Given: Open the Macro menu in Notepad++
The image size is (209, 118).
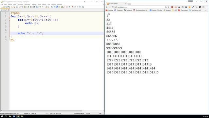Looking at the screenshot, I should pyautogui.click(x=44, y=4).
